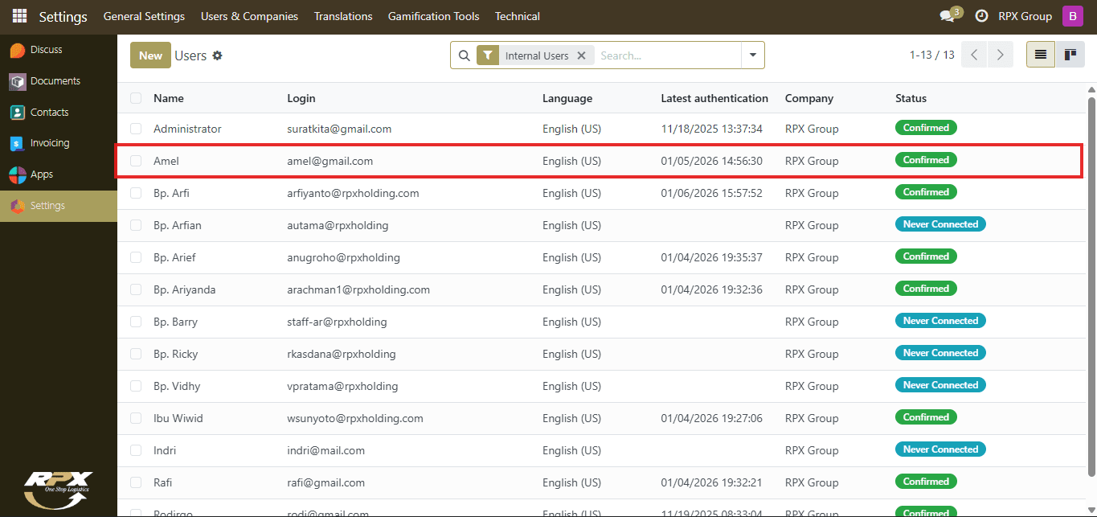Viewport: 1097px width, 517px height.
Task: Click arfiyanto@rpxholding.com login cell
Action: [x=353, y=193]
